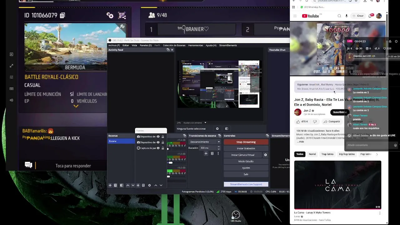
Task: Launch OBS Studio desktop shortcut
Action: [236, 216]
